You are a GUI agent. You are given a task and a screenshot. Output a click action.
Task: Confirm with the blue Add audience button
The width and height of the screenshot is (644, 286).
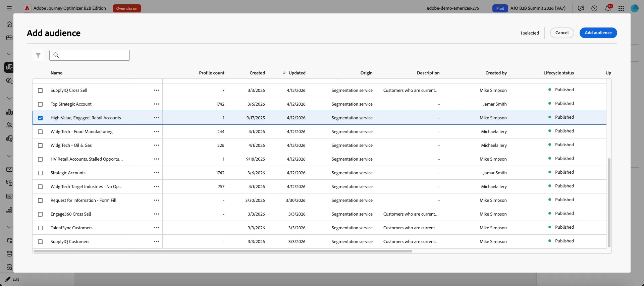[x=598, y=33]
